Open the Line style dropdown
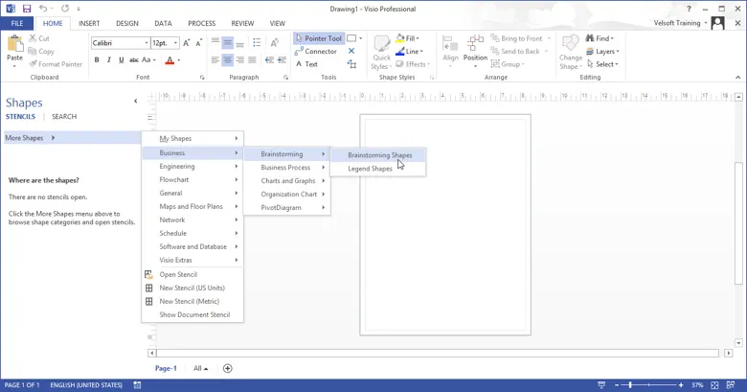Viewport: 747px width, 392px height. coord(409,51)
